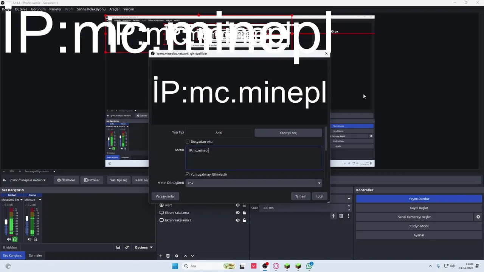This screenshot has width=484, height=272.
Task: Open virtual camera settings gear
Action: coord(478,217)
